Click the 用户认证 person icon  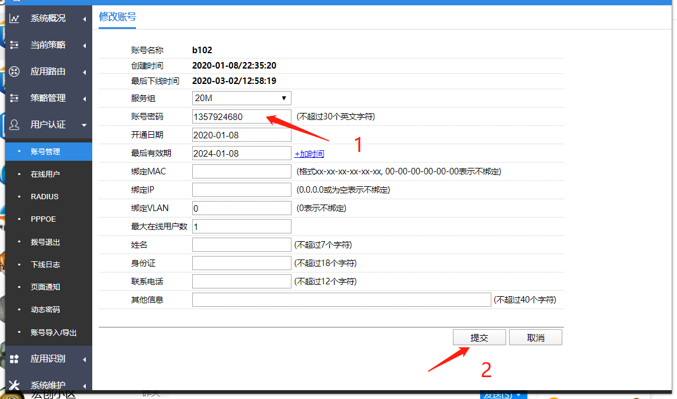pos(15,125)
